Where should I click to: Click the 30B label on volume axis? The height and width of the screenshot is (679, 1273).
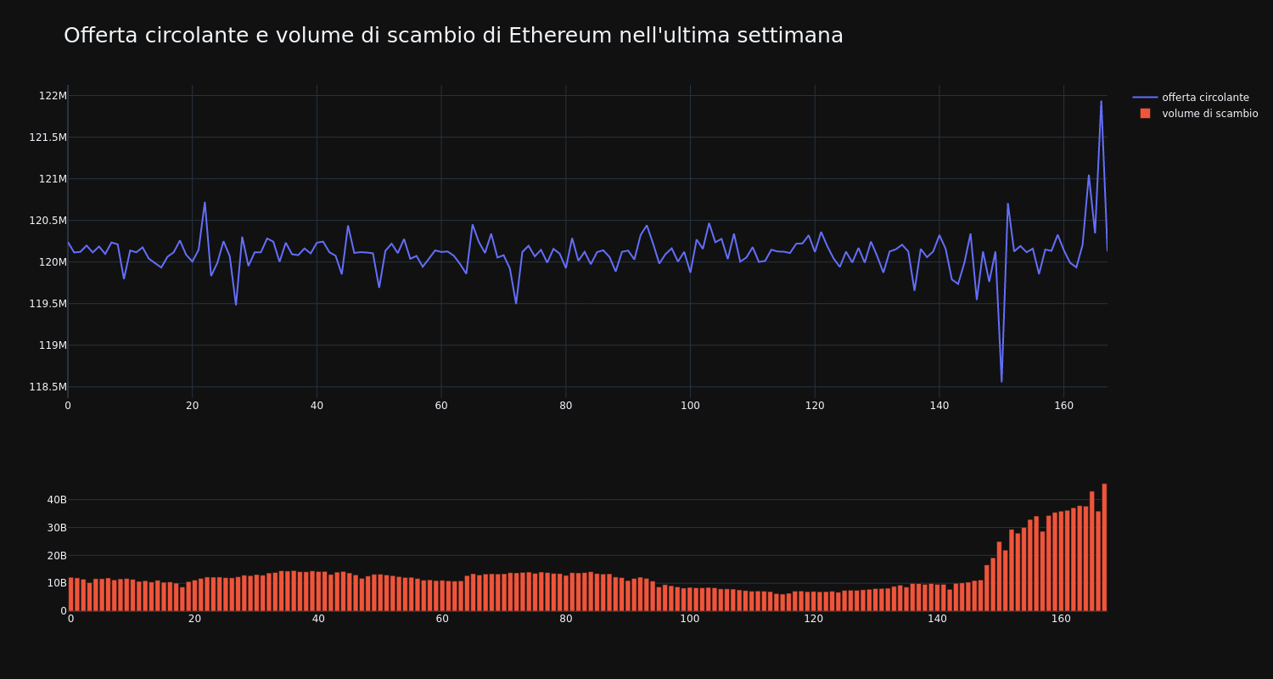[x=57, y=528]
